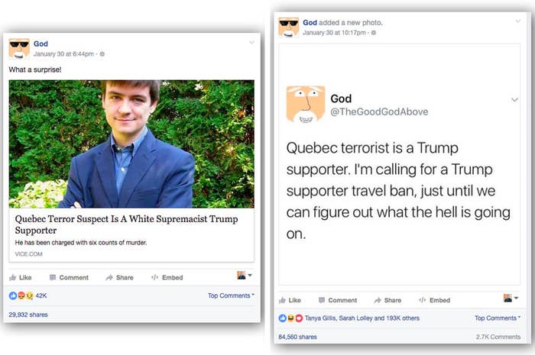Expand right post options chevron
The height and width of the screenshot is (355, 535).
[x=518, y=21]
